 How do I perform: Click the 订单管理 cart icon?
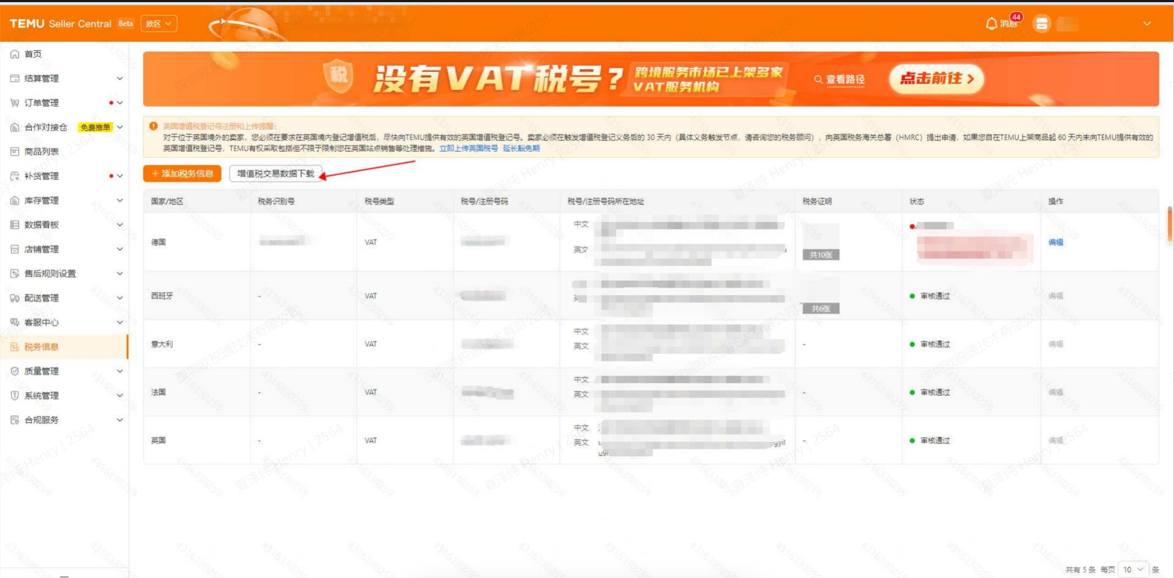coord(16,102)
